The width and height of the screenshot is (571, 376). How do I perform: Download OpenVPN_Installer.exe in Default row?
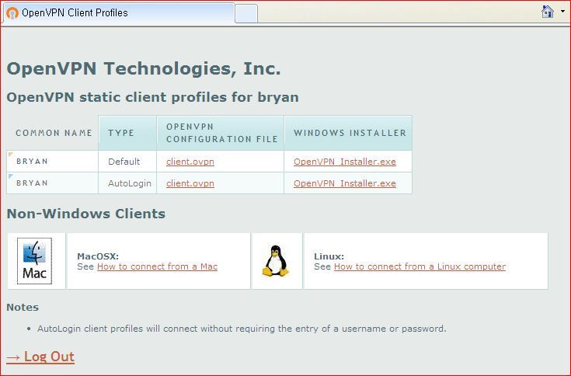point(344,162)
